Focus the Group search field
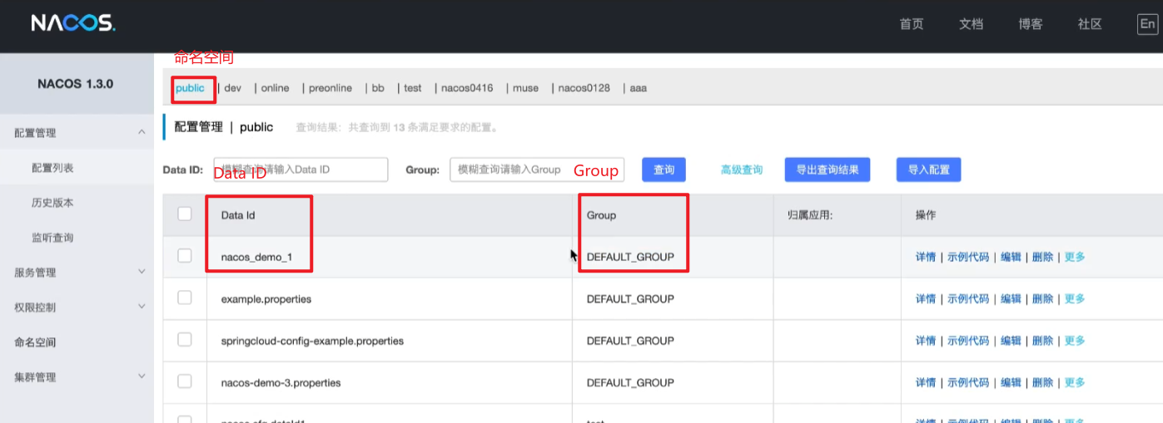The height and width of the screenshot is (423, 1163). (x=538, y=170)
